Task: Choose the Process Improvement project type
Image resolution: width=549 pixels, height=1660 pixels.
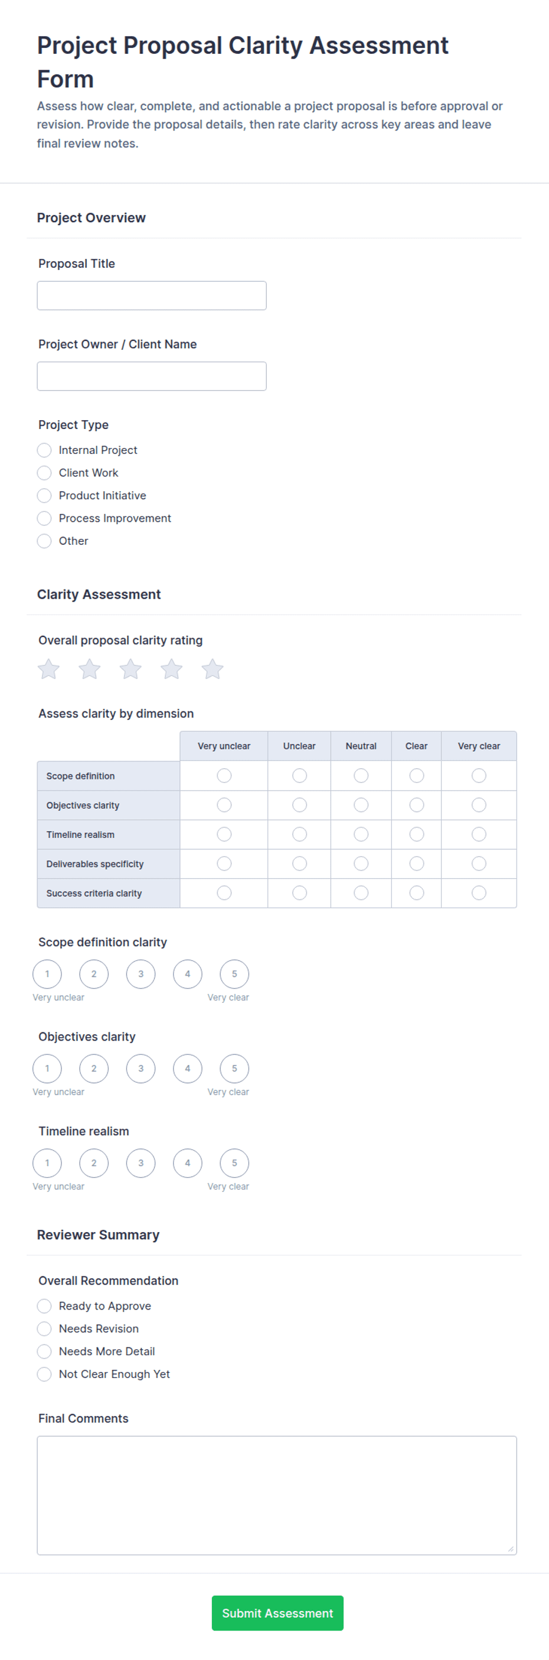Action: 44,518
